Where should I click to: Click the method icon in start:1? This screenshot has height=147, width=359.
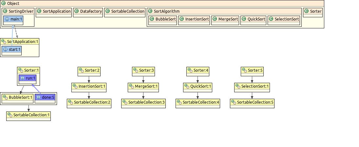[5, 50]
